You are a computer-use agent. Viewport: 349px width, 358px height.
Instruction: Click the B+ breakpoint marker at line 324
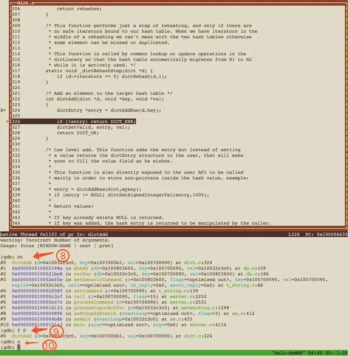[x=4, y=110]
